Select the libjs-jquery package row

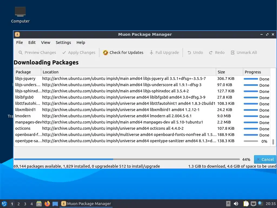coord(142,79)
